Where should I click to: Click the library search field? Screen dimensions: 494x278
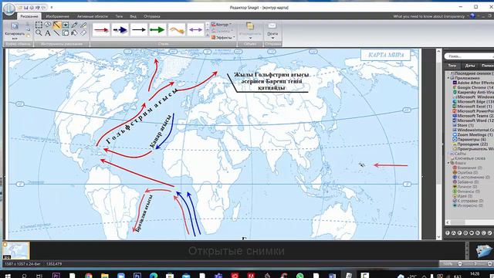tap(469, 56)
